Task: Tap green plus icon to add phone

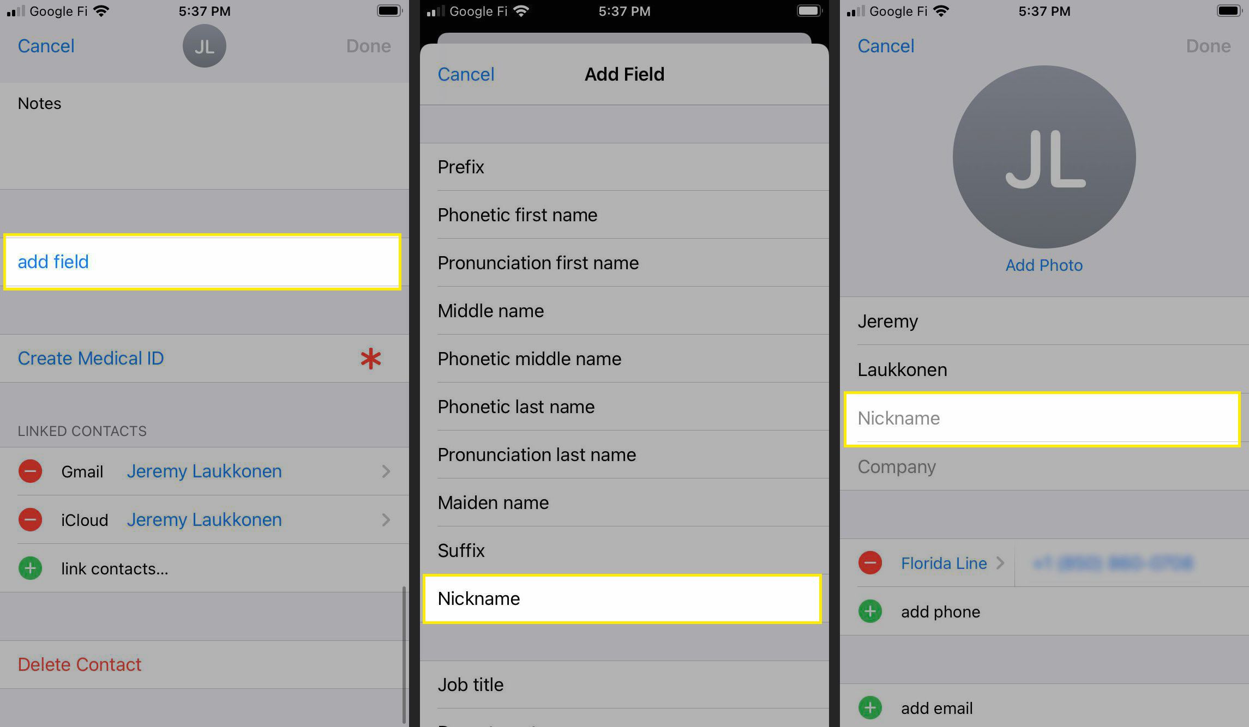Action: coord(869,611)
